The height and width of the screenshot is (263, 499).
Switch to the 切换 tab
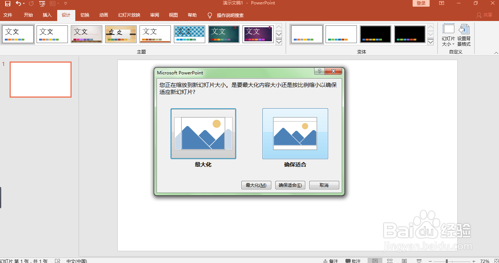click(x=85, y=15)
